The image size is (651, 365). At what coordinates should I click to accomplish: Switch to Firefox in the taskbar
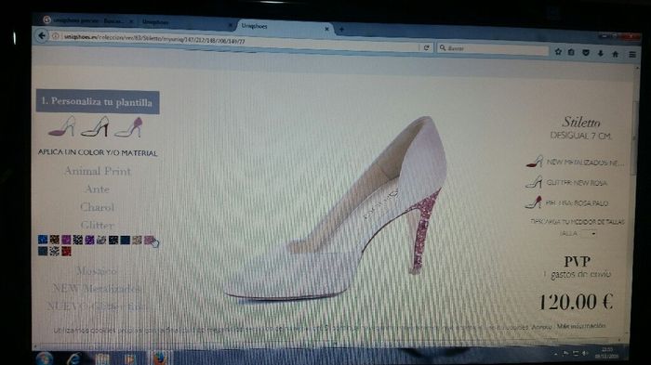[159, 358]
